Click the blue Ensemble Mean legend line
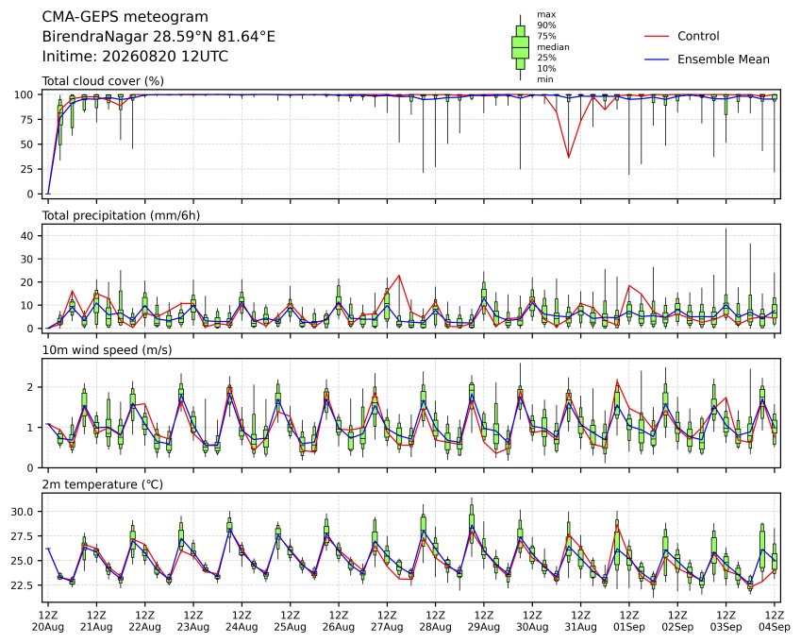The height and width of the screenshot is (643, 801). click(657, 59)
